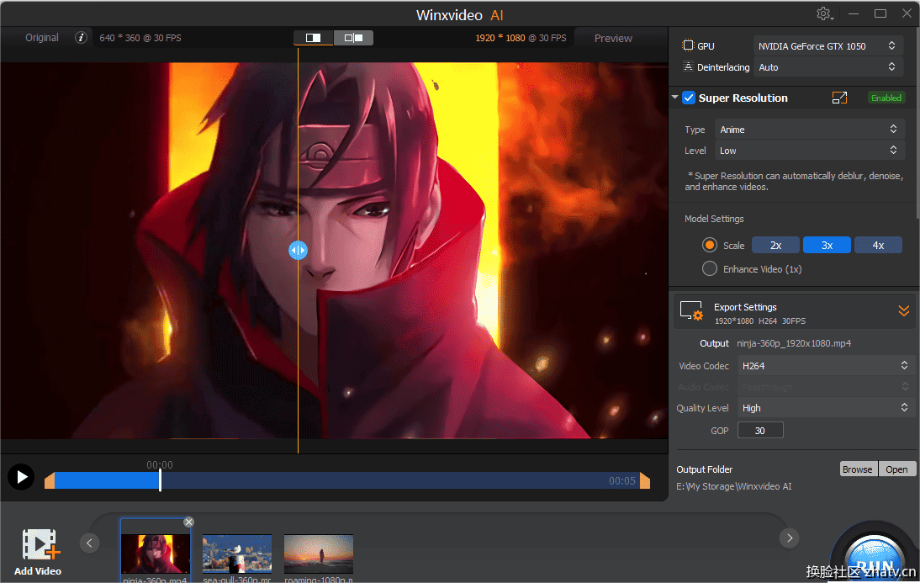920x583 pixels.
Task: Open the Type dropdown set to Anime
Action: point(809,130)
